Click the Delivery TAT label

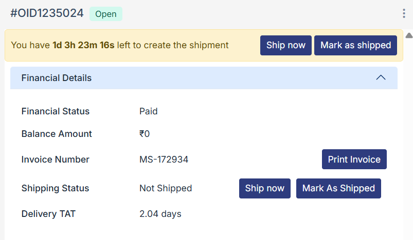(48, 214)
